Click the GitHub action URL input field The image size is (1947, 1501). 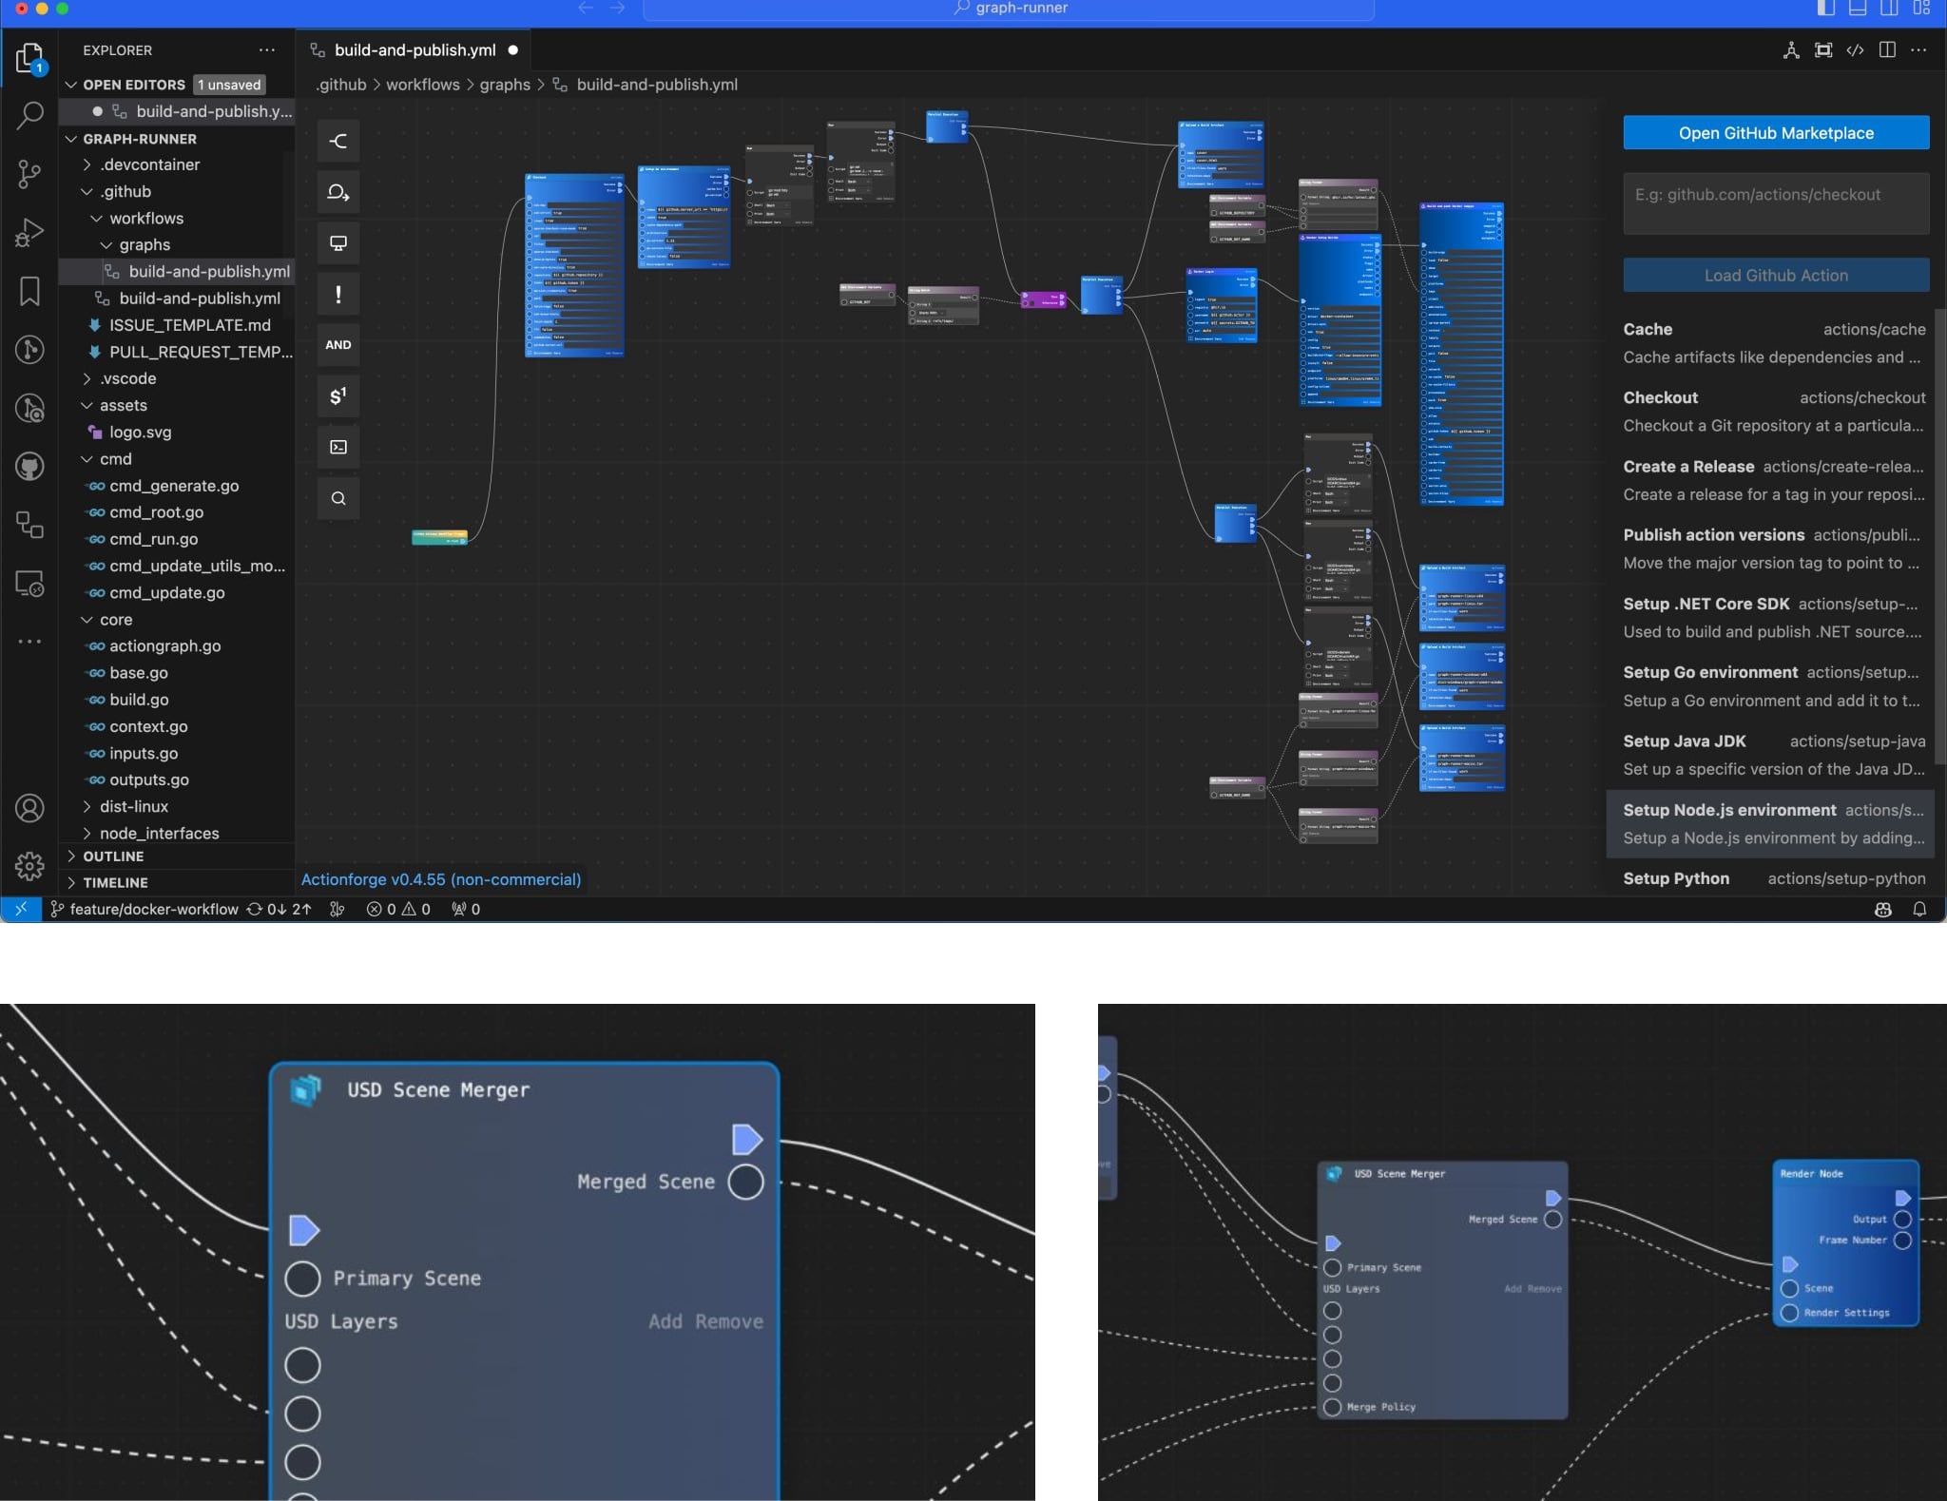coord(1775,203)
